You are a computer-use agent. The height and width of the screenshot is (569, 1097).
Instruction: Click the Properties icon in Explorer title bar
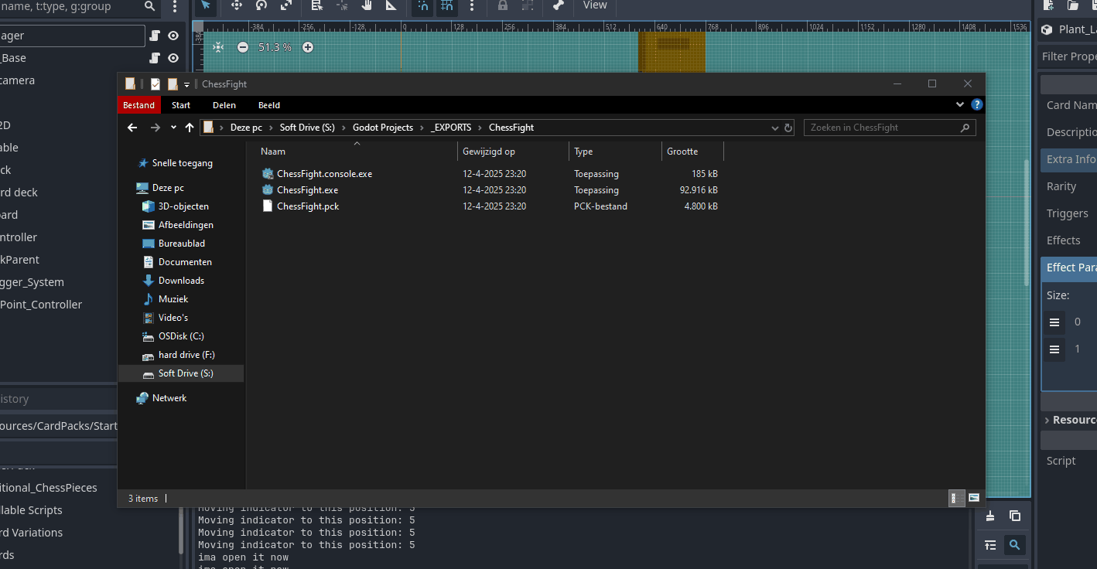click(155, 84)
